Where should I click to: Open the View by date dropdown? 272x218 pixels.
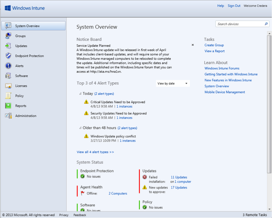pyautogui.click(x=173, y=83)
